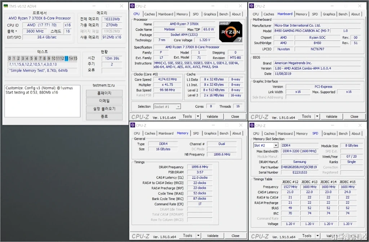Click the JEDEC #12 1527 MHz frequency cell
369x242 pixels.
click(290, 187)
